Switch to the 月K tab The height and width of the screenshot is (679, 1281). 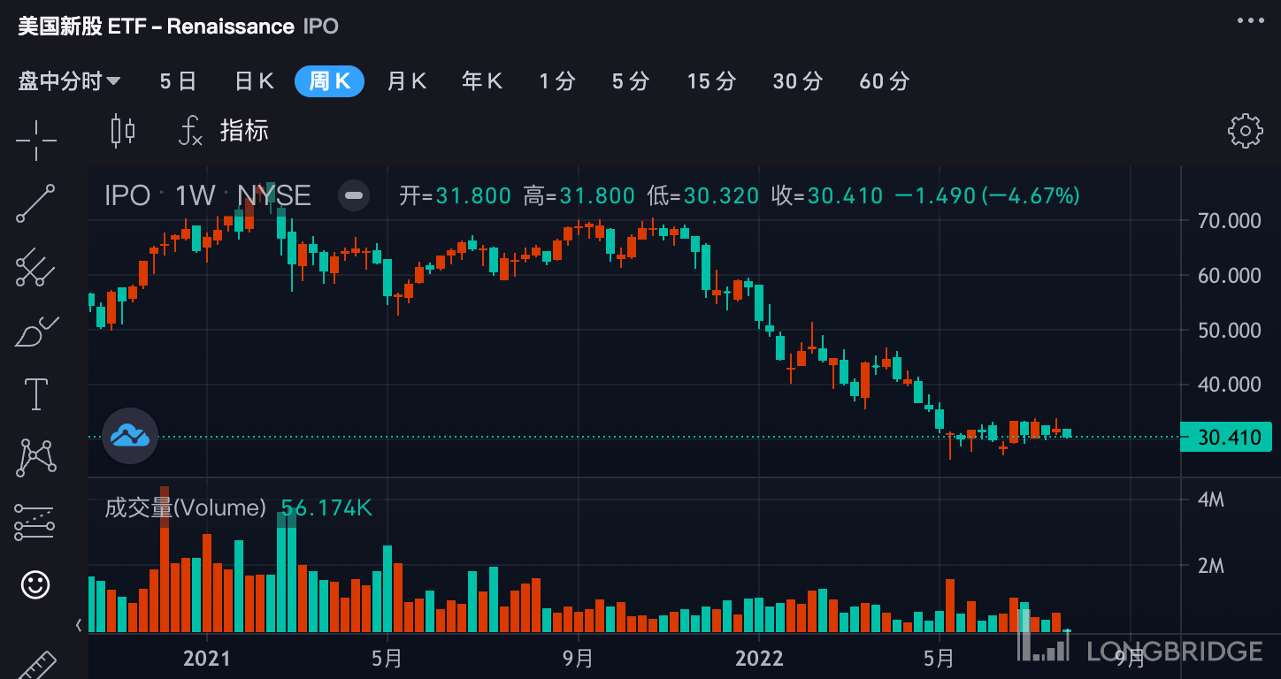click(407, 81)
